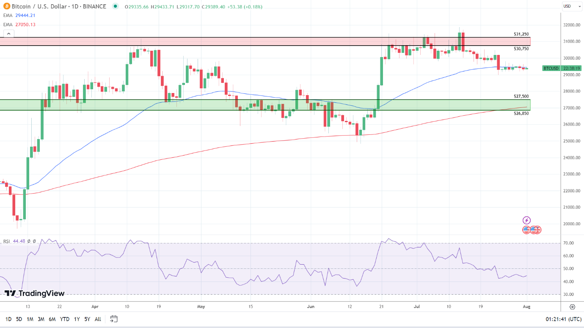Select the RSI indicator legend label
584x328 pixels.
(6, 241)
